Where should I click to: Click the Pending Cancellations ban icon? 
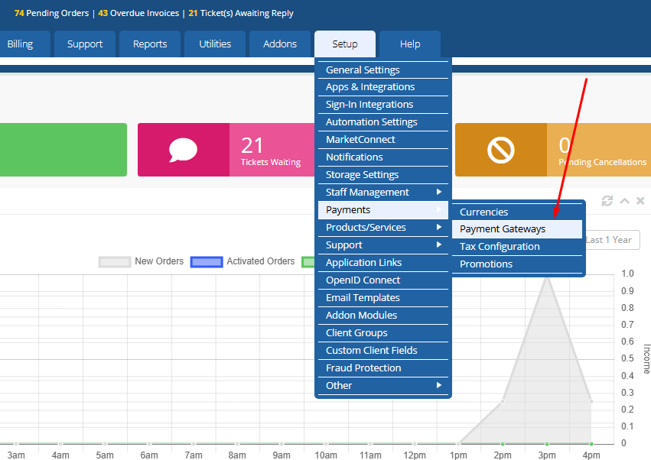(501, 150)
